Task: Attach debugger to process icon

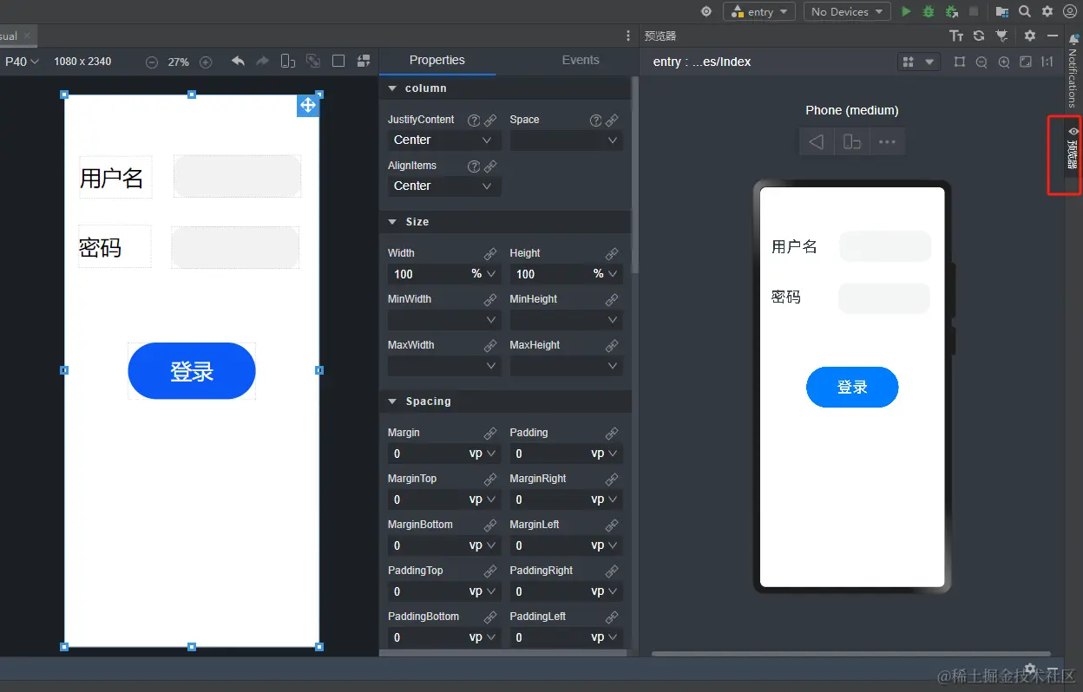Action: coord(951,11)
